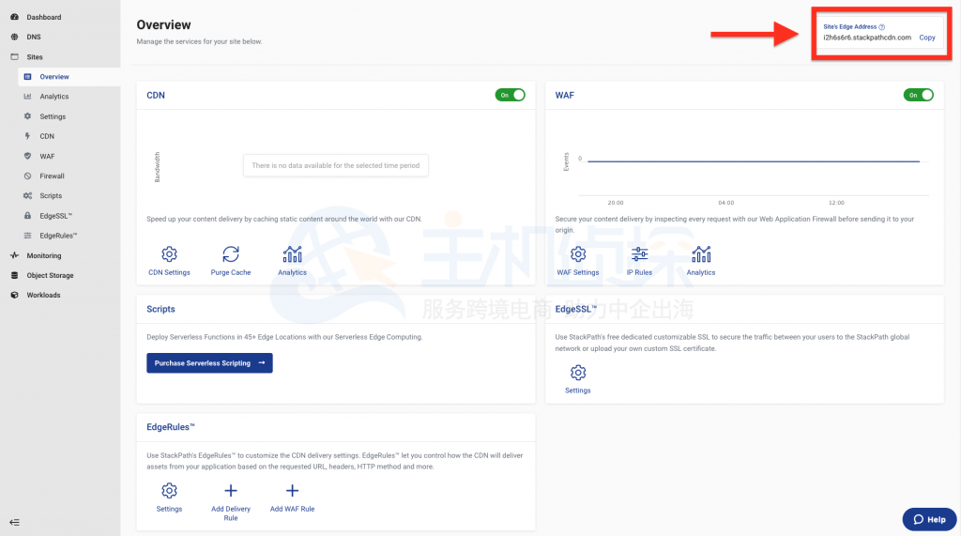Click Purge Cache icon
961x536 pixels.
pyautogui.click(x=231, y=253)
